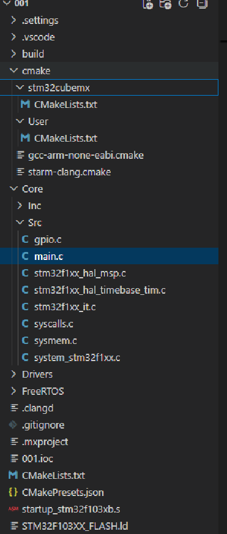
Task: Expand the build folder
Action: click(13, 54)
